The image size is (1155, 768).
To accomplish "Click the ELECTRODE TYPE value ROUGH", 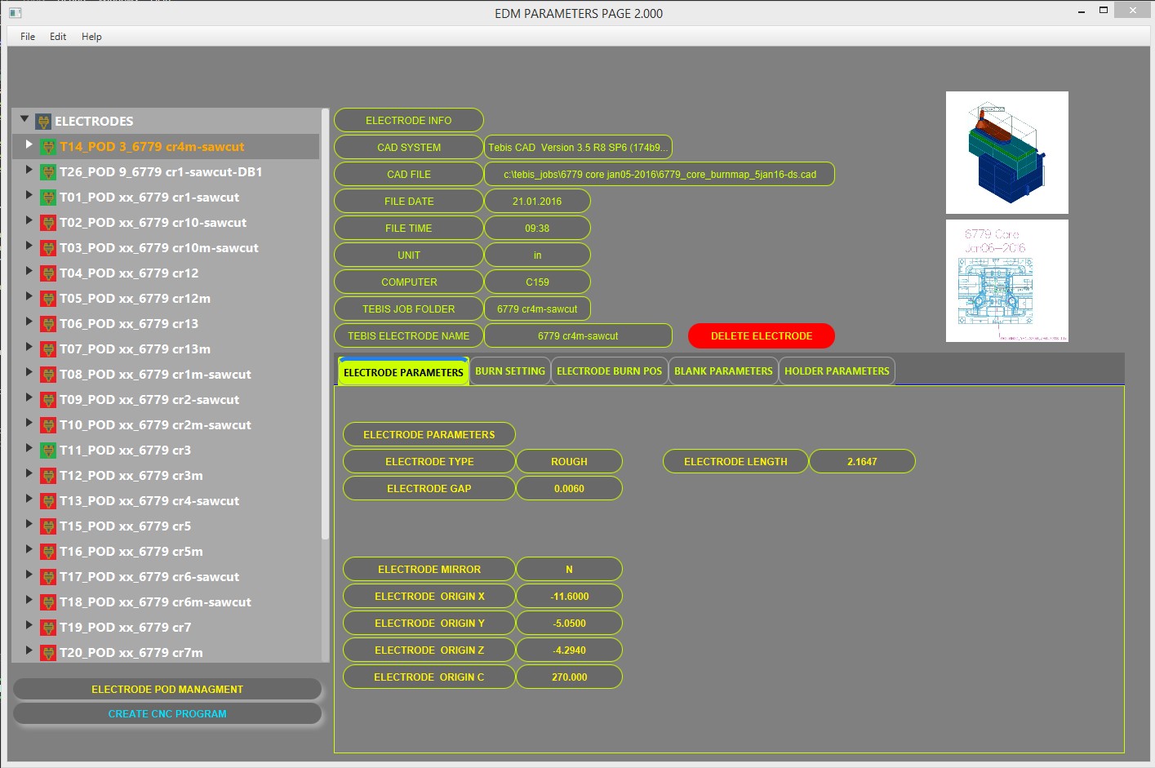I will pyautogui.click(x=570, y=462).
